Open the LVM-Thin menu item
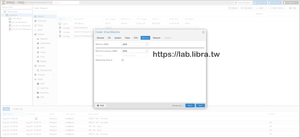Screen dimensions: 300x138 pyautogui.click(x=45, y=88)
